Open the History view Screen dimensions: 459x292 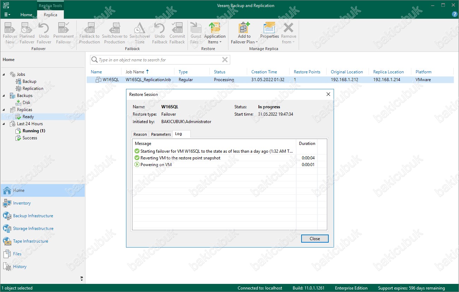click(42, 267)
